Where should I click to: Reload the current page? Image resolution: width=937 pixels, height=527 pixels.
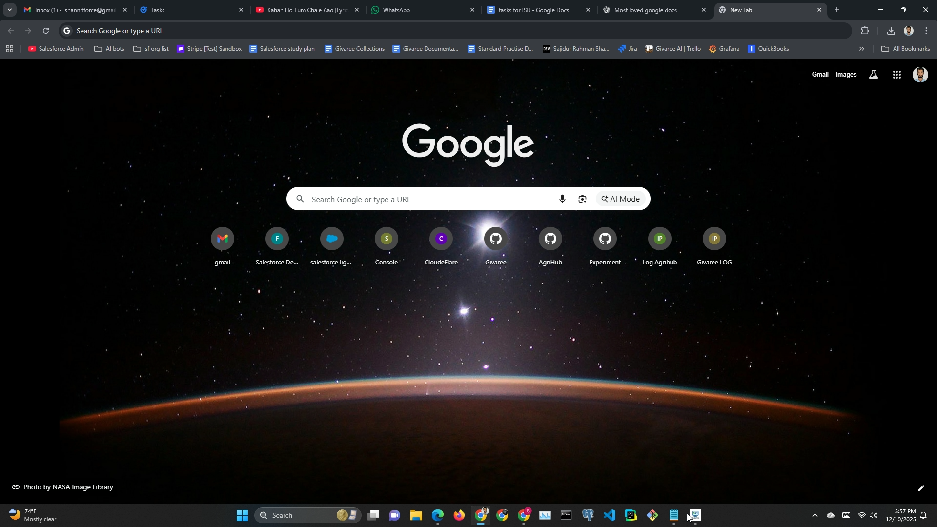click(46, 31)
